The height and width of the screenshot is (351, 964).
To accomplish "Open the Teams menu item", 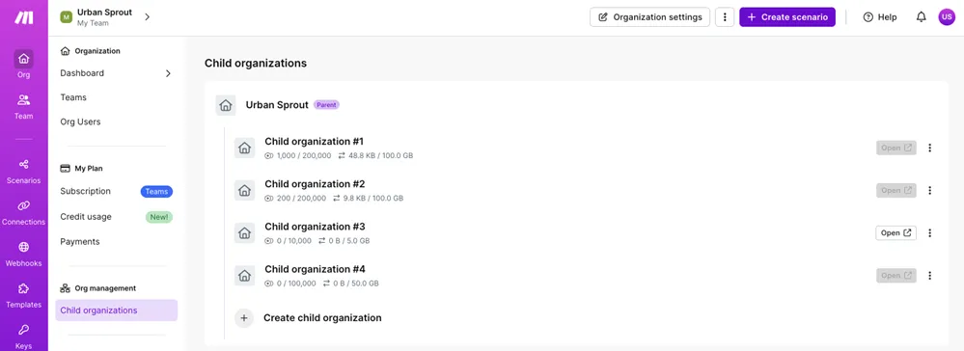I will [73, 97].
